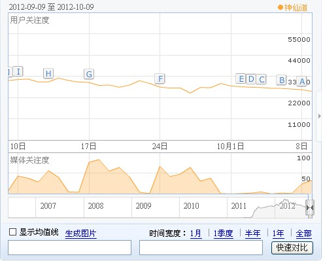
Task: Click the 时间宽度 label
Action: 168,234
